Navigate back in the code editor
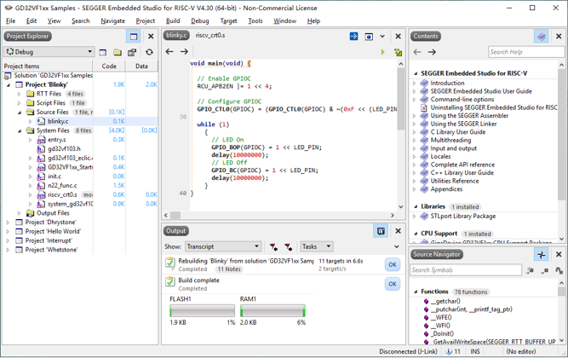 click(169, 51)
